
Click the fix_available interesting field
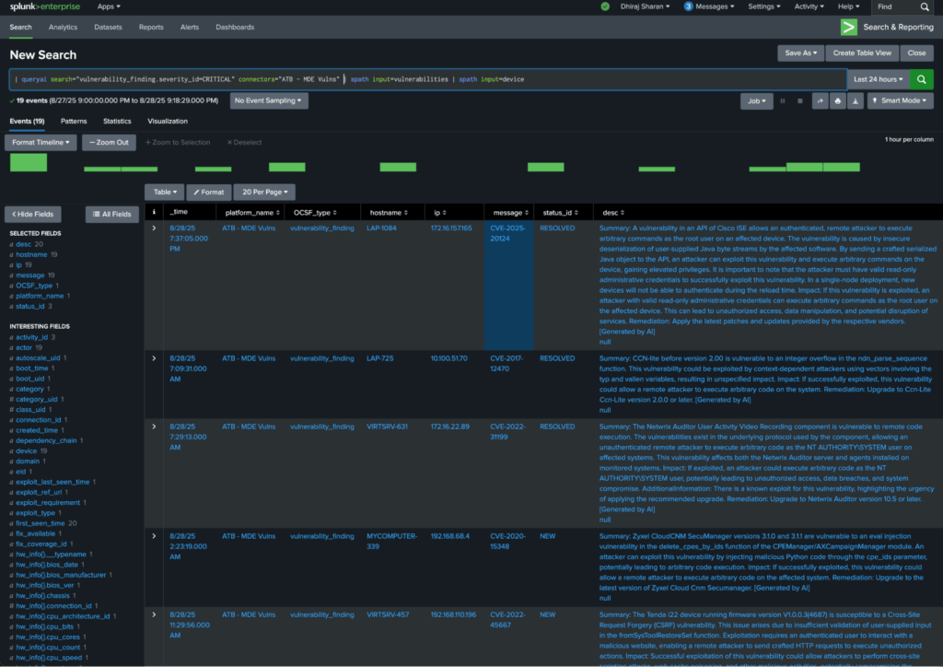point(36,534)
